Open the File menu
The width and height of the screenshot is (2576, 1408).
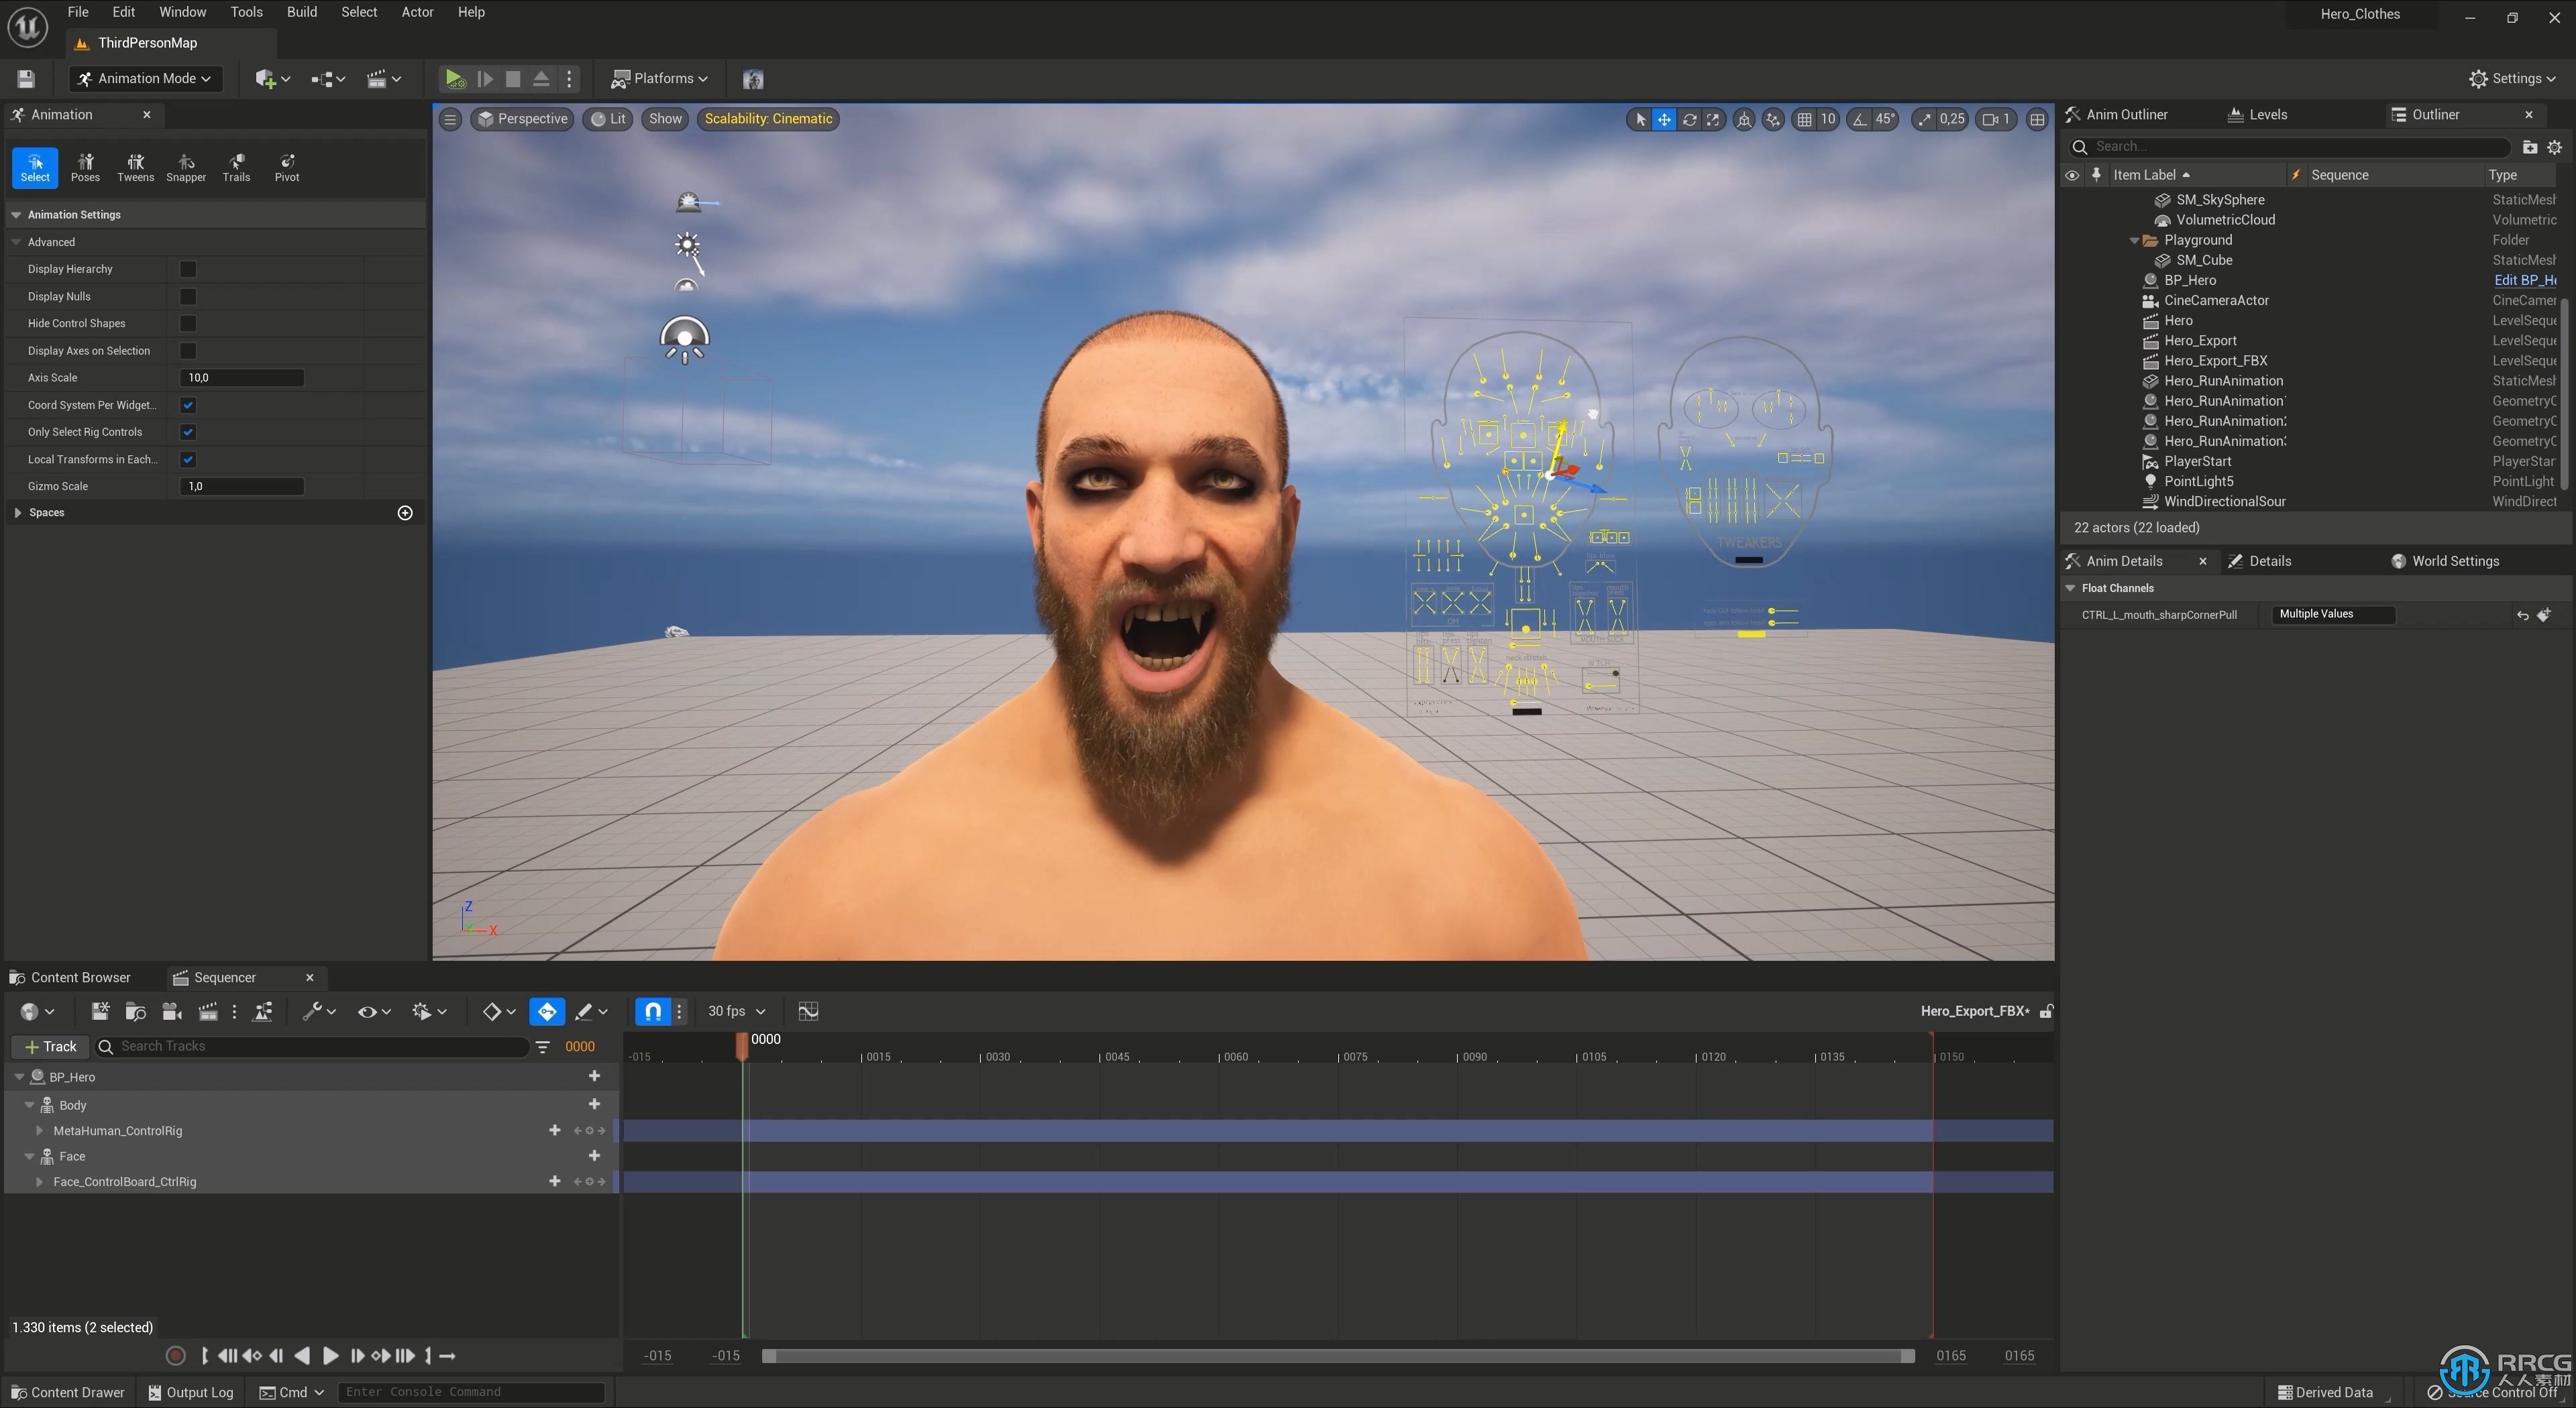point(77,12)
